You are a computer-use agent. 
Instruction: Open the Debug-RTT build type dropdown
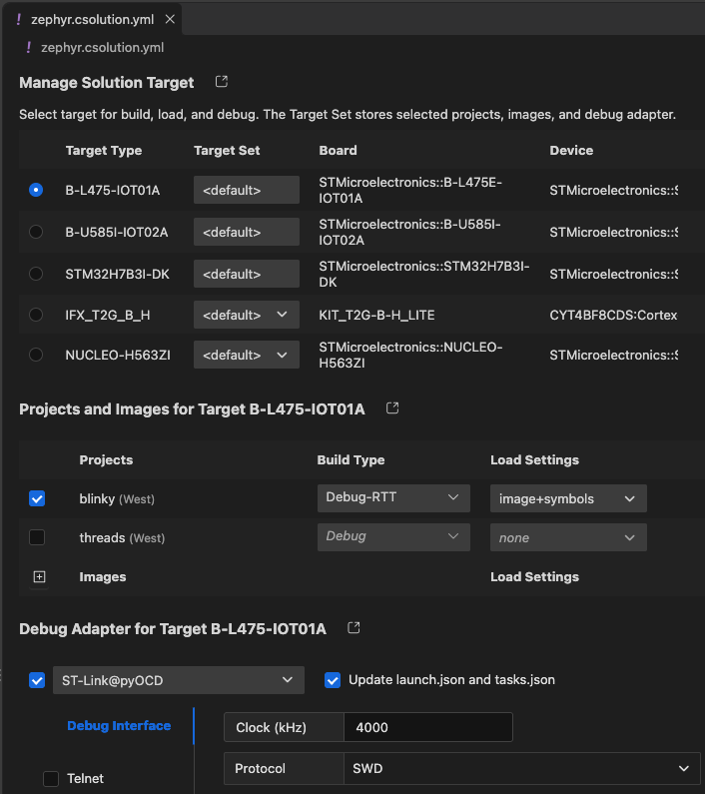pos(393,497)
